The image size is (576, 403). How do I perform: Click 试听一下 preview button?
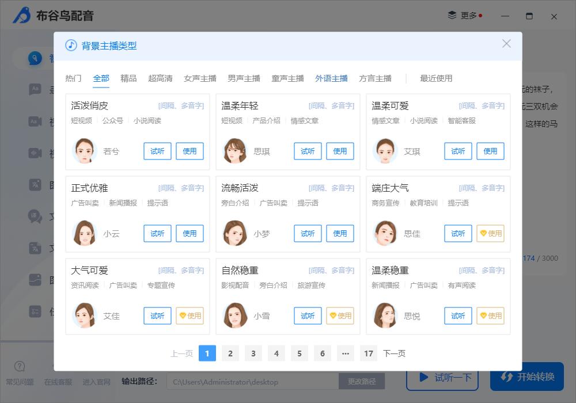pyautogui.click(x=442, y=377)
